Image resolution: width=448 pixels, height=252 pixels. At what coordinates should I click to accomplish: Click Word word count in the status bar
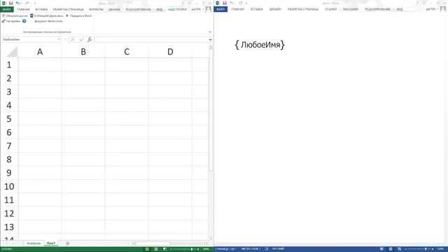pos(251,249)
